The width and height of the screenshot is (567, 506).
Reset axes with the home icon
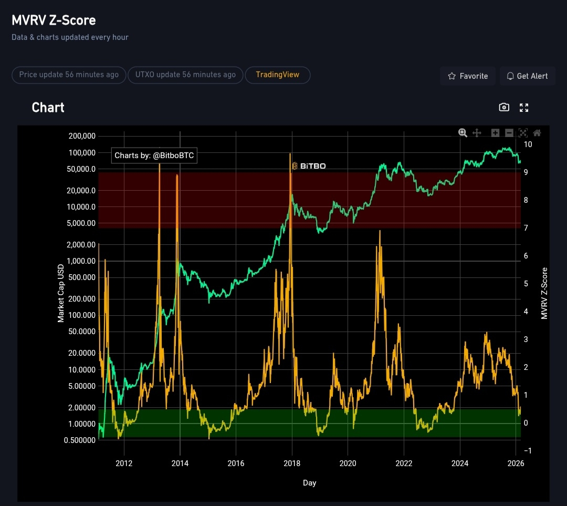537,133
